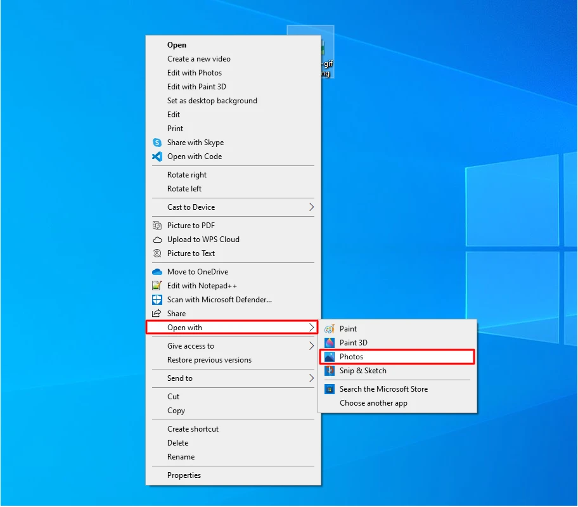Click the Picture to PDF icon
578x507 pixels.
pos(157,225)
